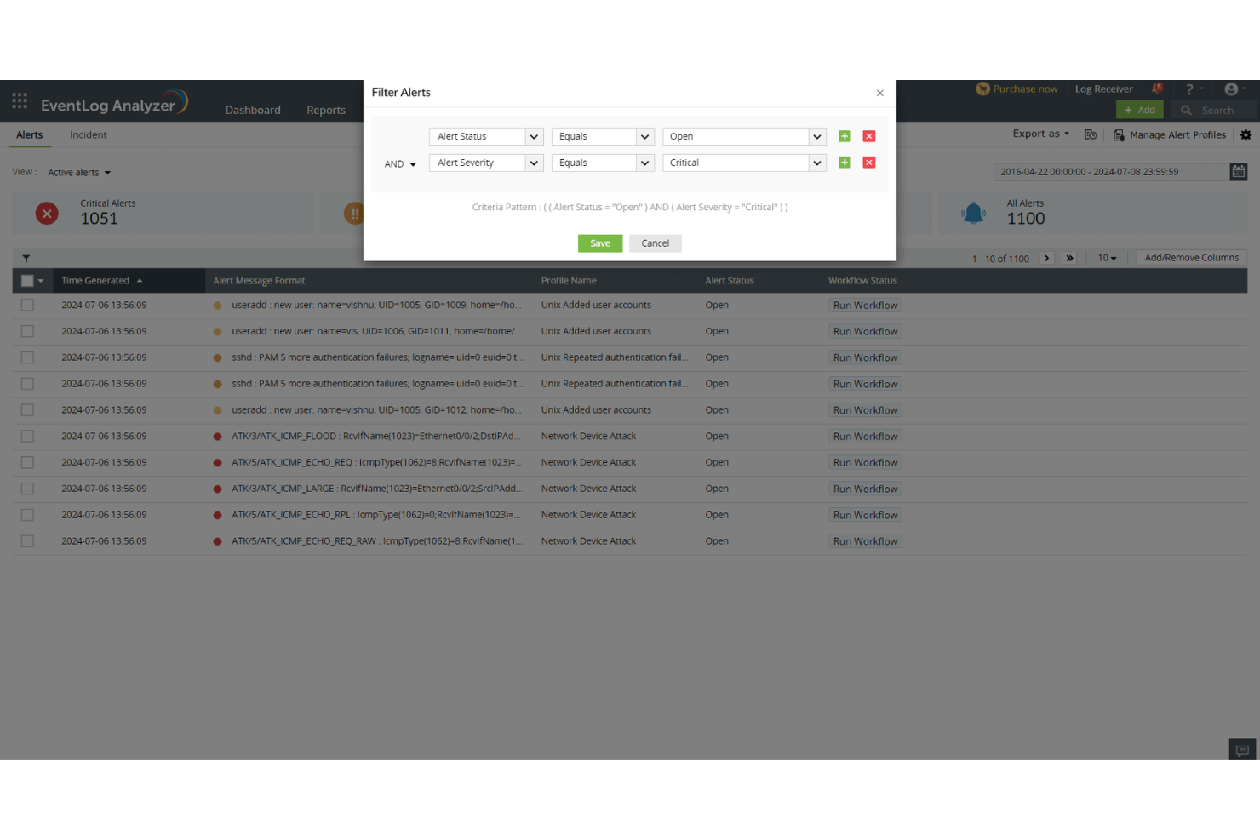The image size is (1260, 840).
Task: Expand the AND operator dropdown
Action: (x=400, y=163)
